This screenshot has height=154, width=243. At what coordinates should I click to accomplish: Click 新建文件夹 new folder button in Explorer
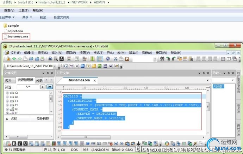tap(61, 17)
